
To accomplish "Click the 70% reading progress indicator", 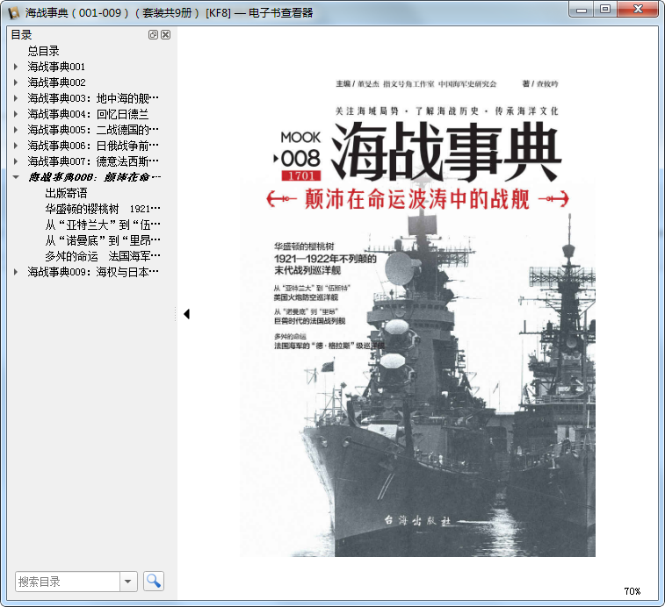I will (632, 591).
